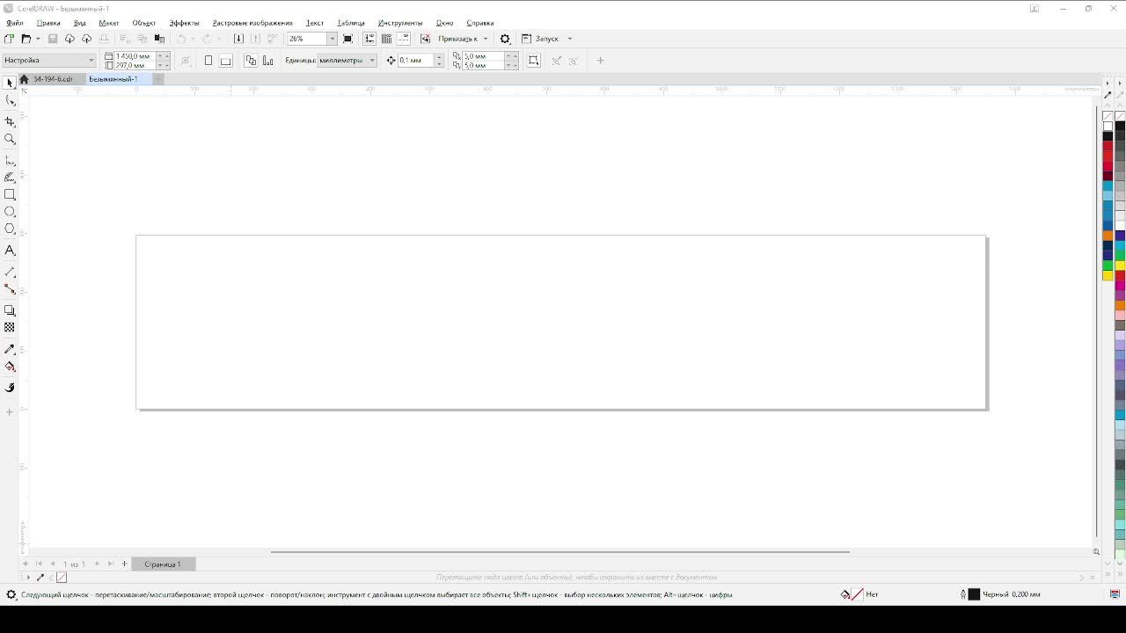The height and width of the screenshot is (633, 1126).
Task: Switch to the 54-194-6.cdr document tab
Action: [x=53, y=79]
